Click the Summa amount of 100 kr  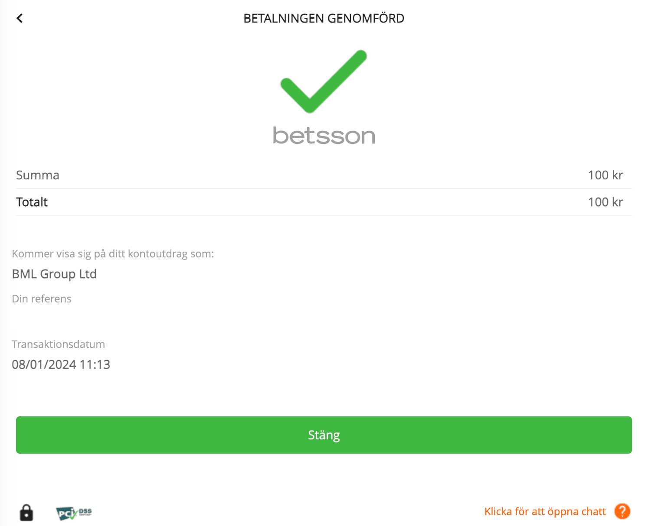(x=605, y=175)
